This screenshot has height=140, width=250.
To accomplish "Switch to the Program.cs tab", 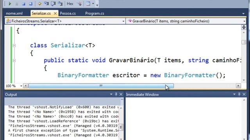I will [95, 13].
